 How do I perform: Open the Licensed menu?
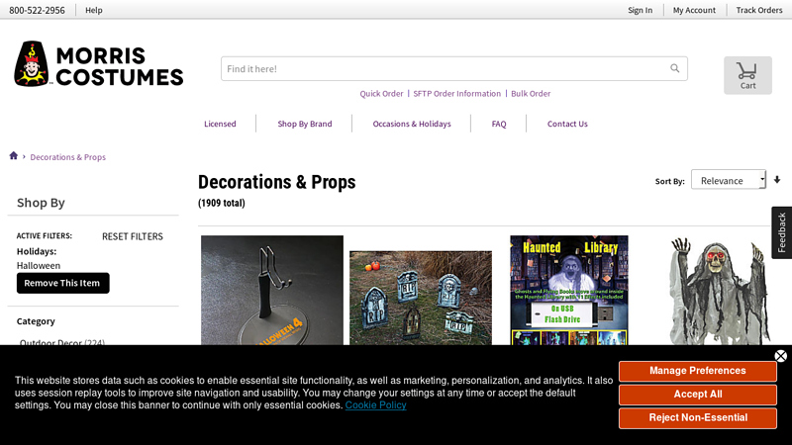[220, 124]
